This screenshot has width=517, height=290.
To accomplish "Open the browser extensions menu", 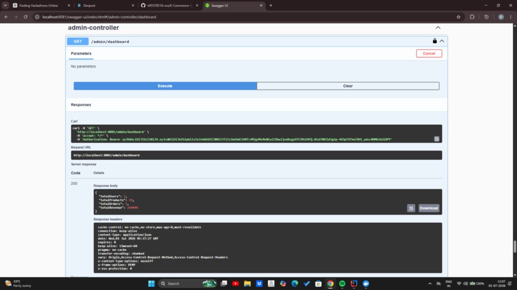I will (x=472, y=17).
